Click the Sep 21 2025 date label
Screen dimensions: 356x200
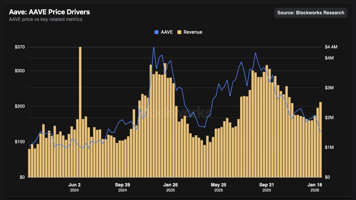267,187
